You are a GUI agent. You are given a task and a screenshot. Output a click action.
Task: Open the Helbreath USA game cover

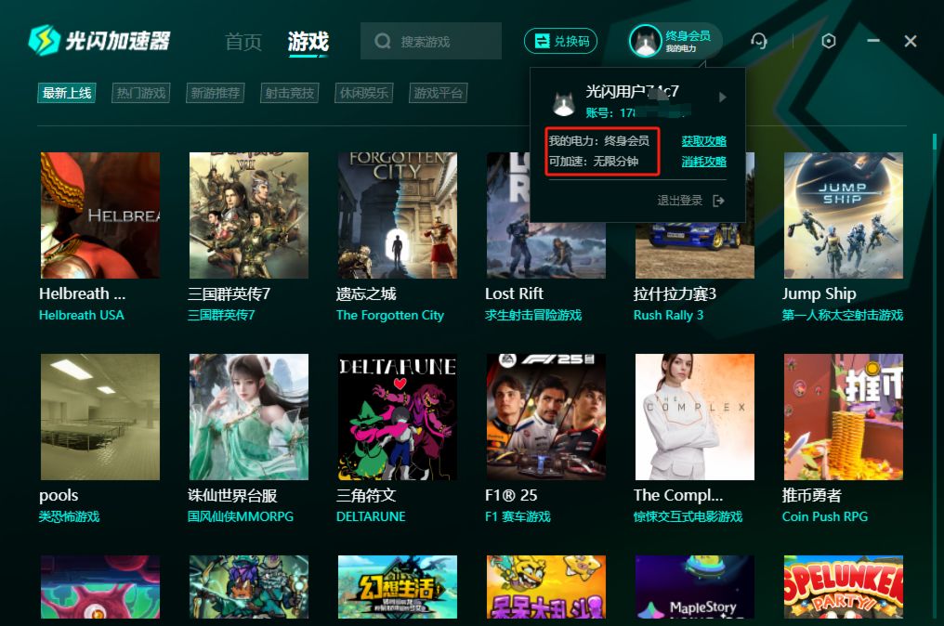pyautogui.click(x=100, y=215)
